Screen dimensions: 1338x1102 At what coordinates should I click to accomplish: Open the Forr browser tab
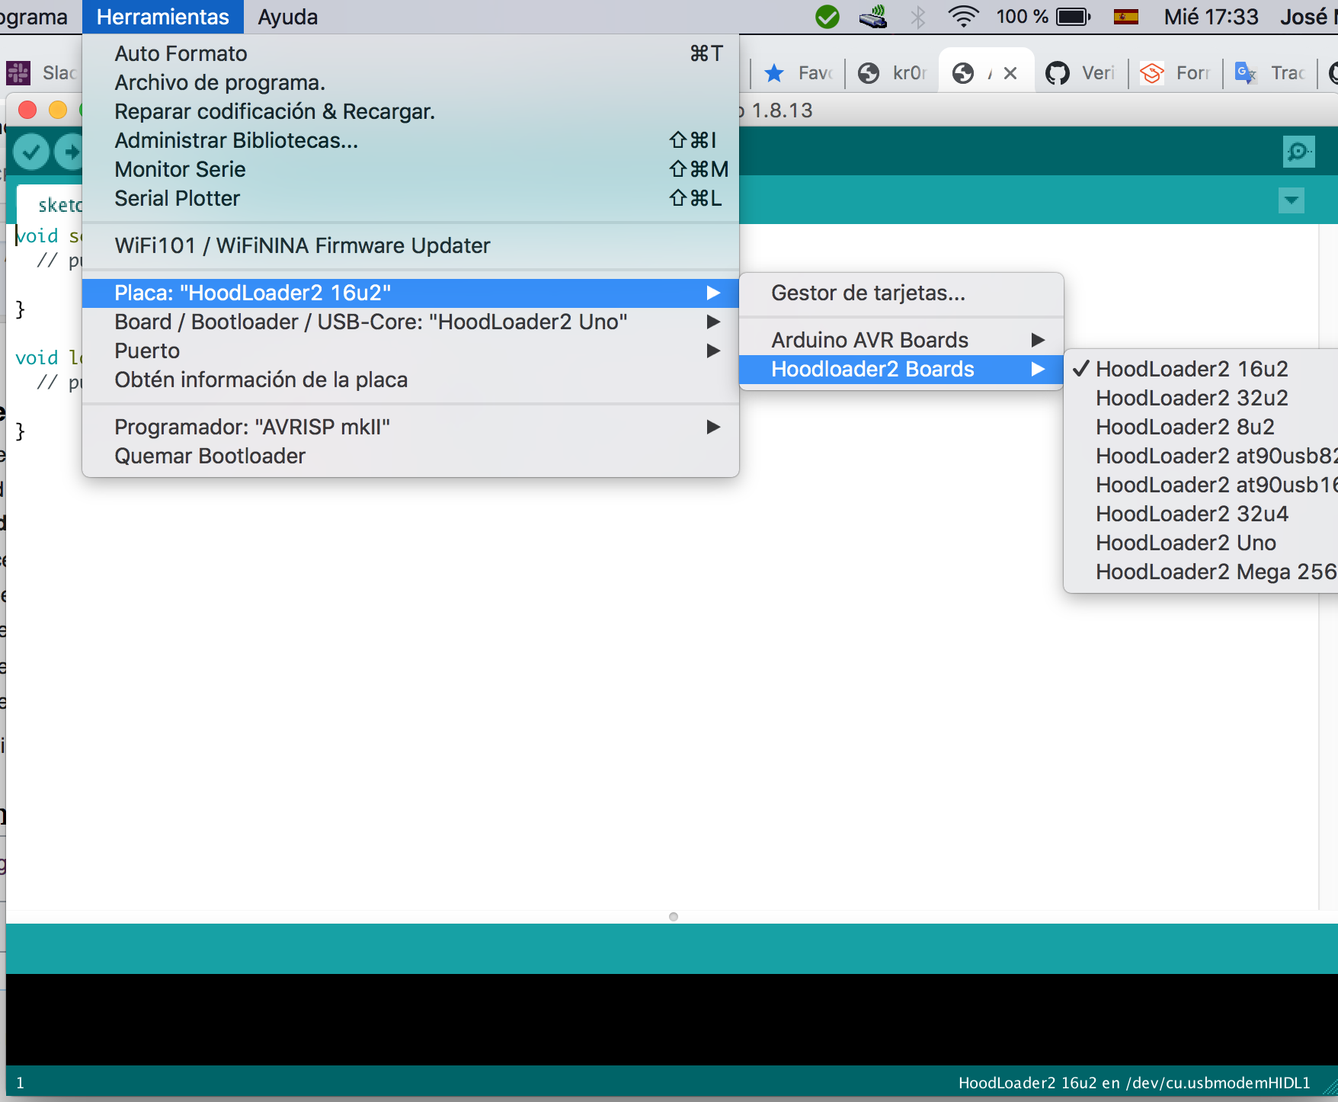(x=1175, y=73)
